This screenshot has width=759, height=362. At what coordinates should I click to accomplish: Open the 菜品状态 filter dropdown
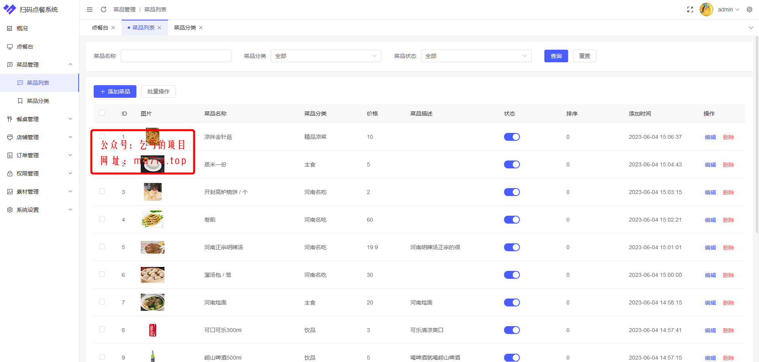pos(476,56)
